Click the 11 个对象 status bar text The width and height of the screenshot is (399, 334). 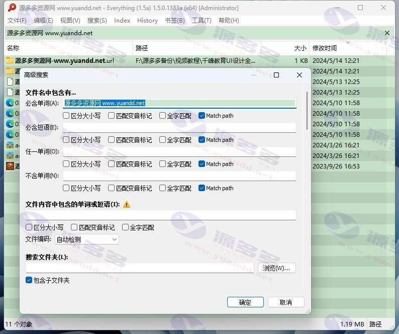point(19,324)
